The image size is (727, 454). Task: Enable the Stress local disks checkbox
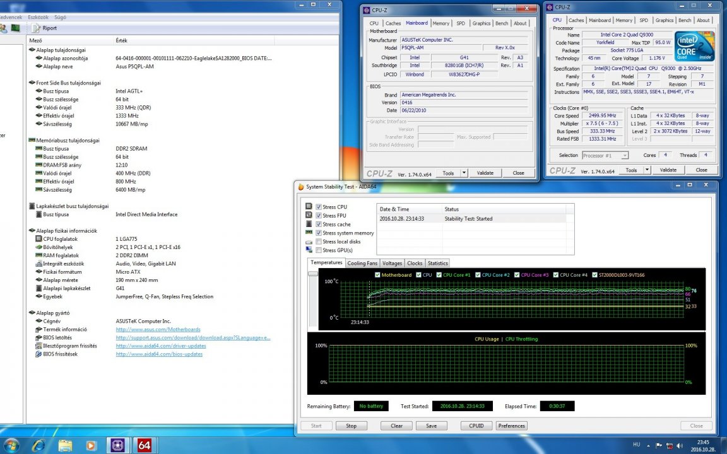tap(319, 242)
